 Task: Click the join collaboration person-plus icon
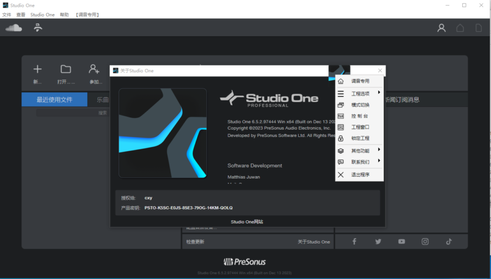[x=94, y=69]
